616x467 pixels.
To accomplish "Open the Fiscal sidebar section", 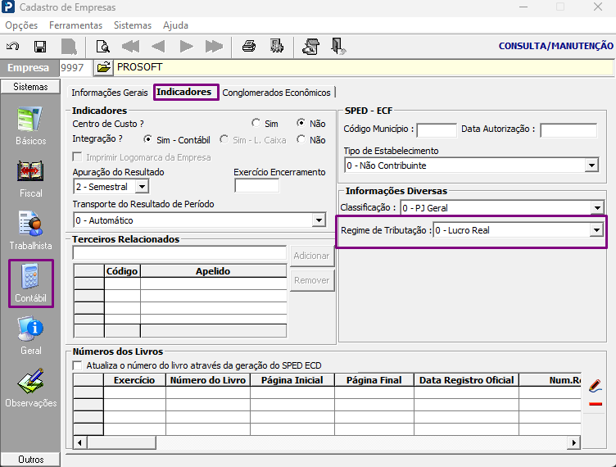I will (30, 179).
